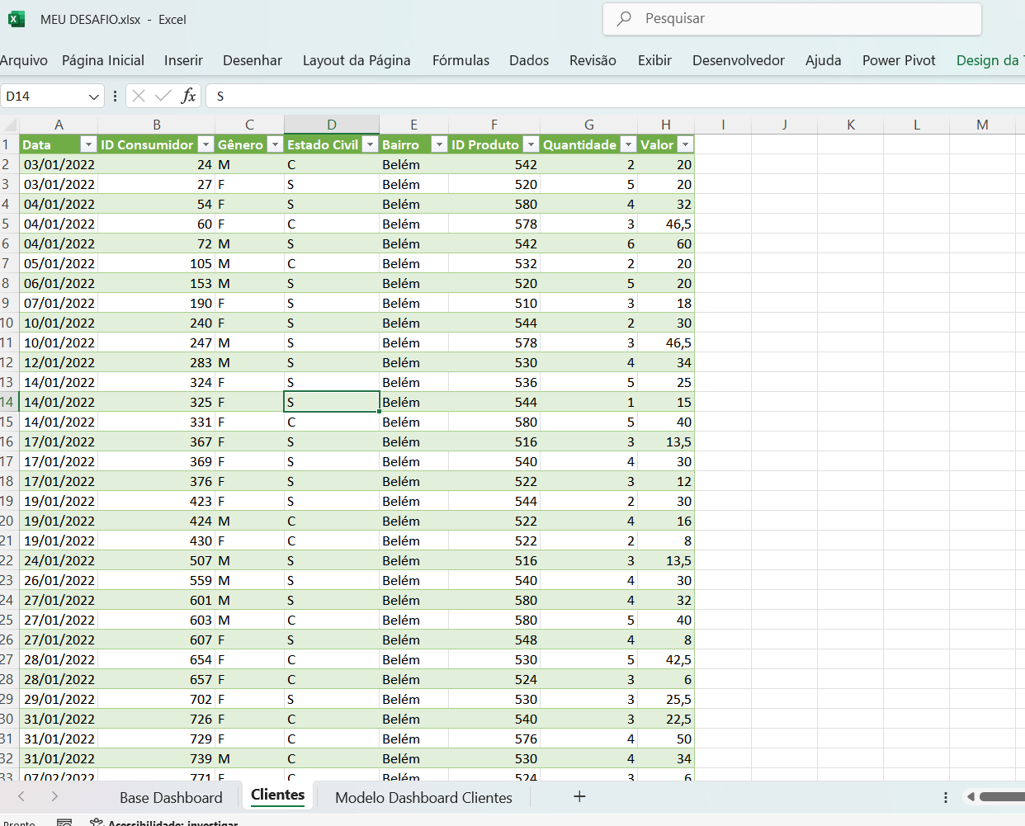The width and height of the screenshot is (1025, 826).
Task: Click the three-dot handle beside the horizontal scrollbar
Action: point(946,797)
